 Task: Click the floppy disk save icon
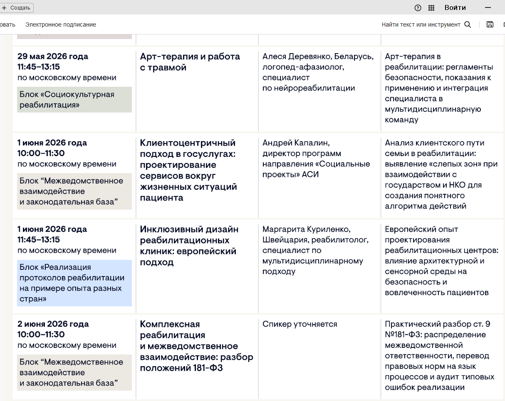[490, 24]
